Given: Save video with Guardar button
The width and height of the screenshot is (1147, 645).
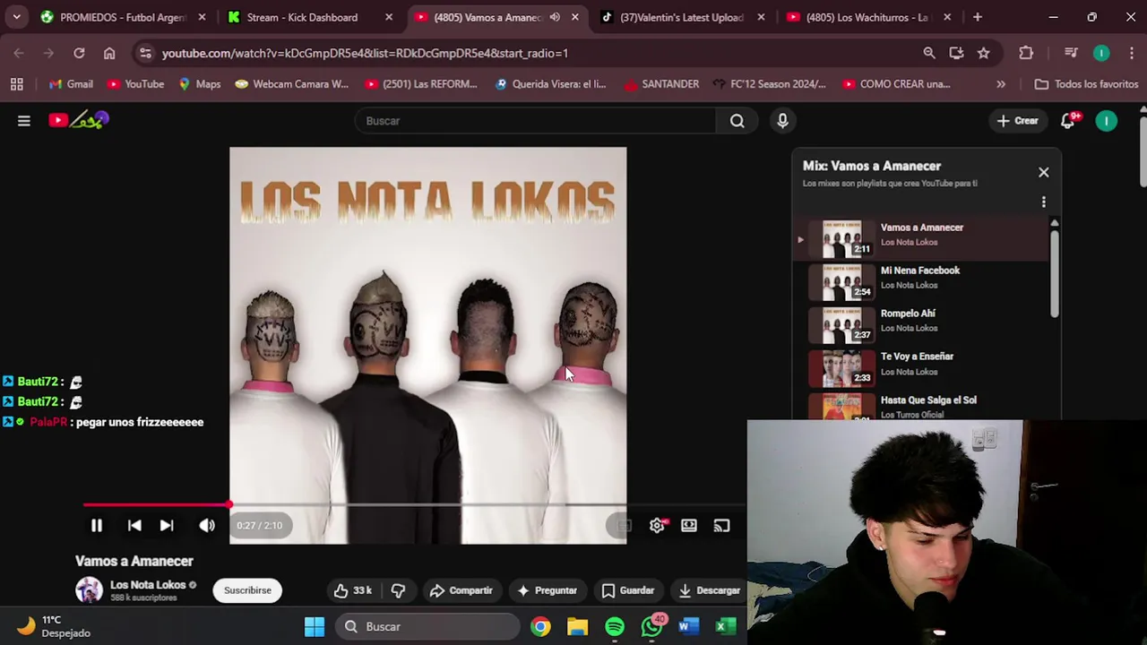Looking at the screenshot, I should pyautogui.click(x=628, y=590).
